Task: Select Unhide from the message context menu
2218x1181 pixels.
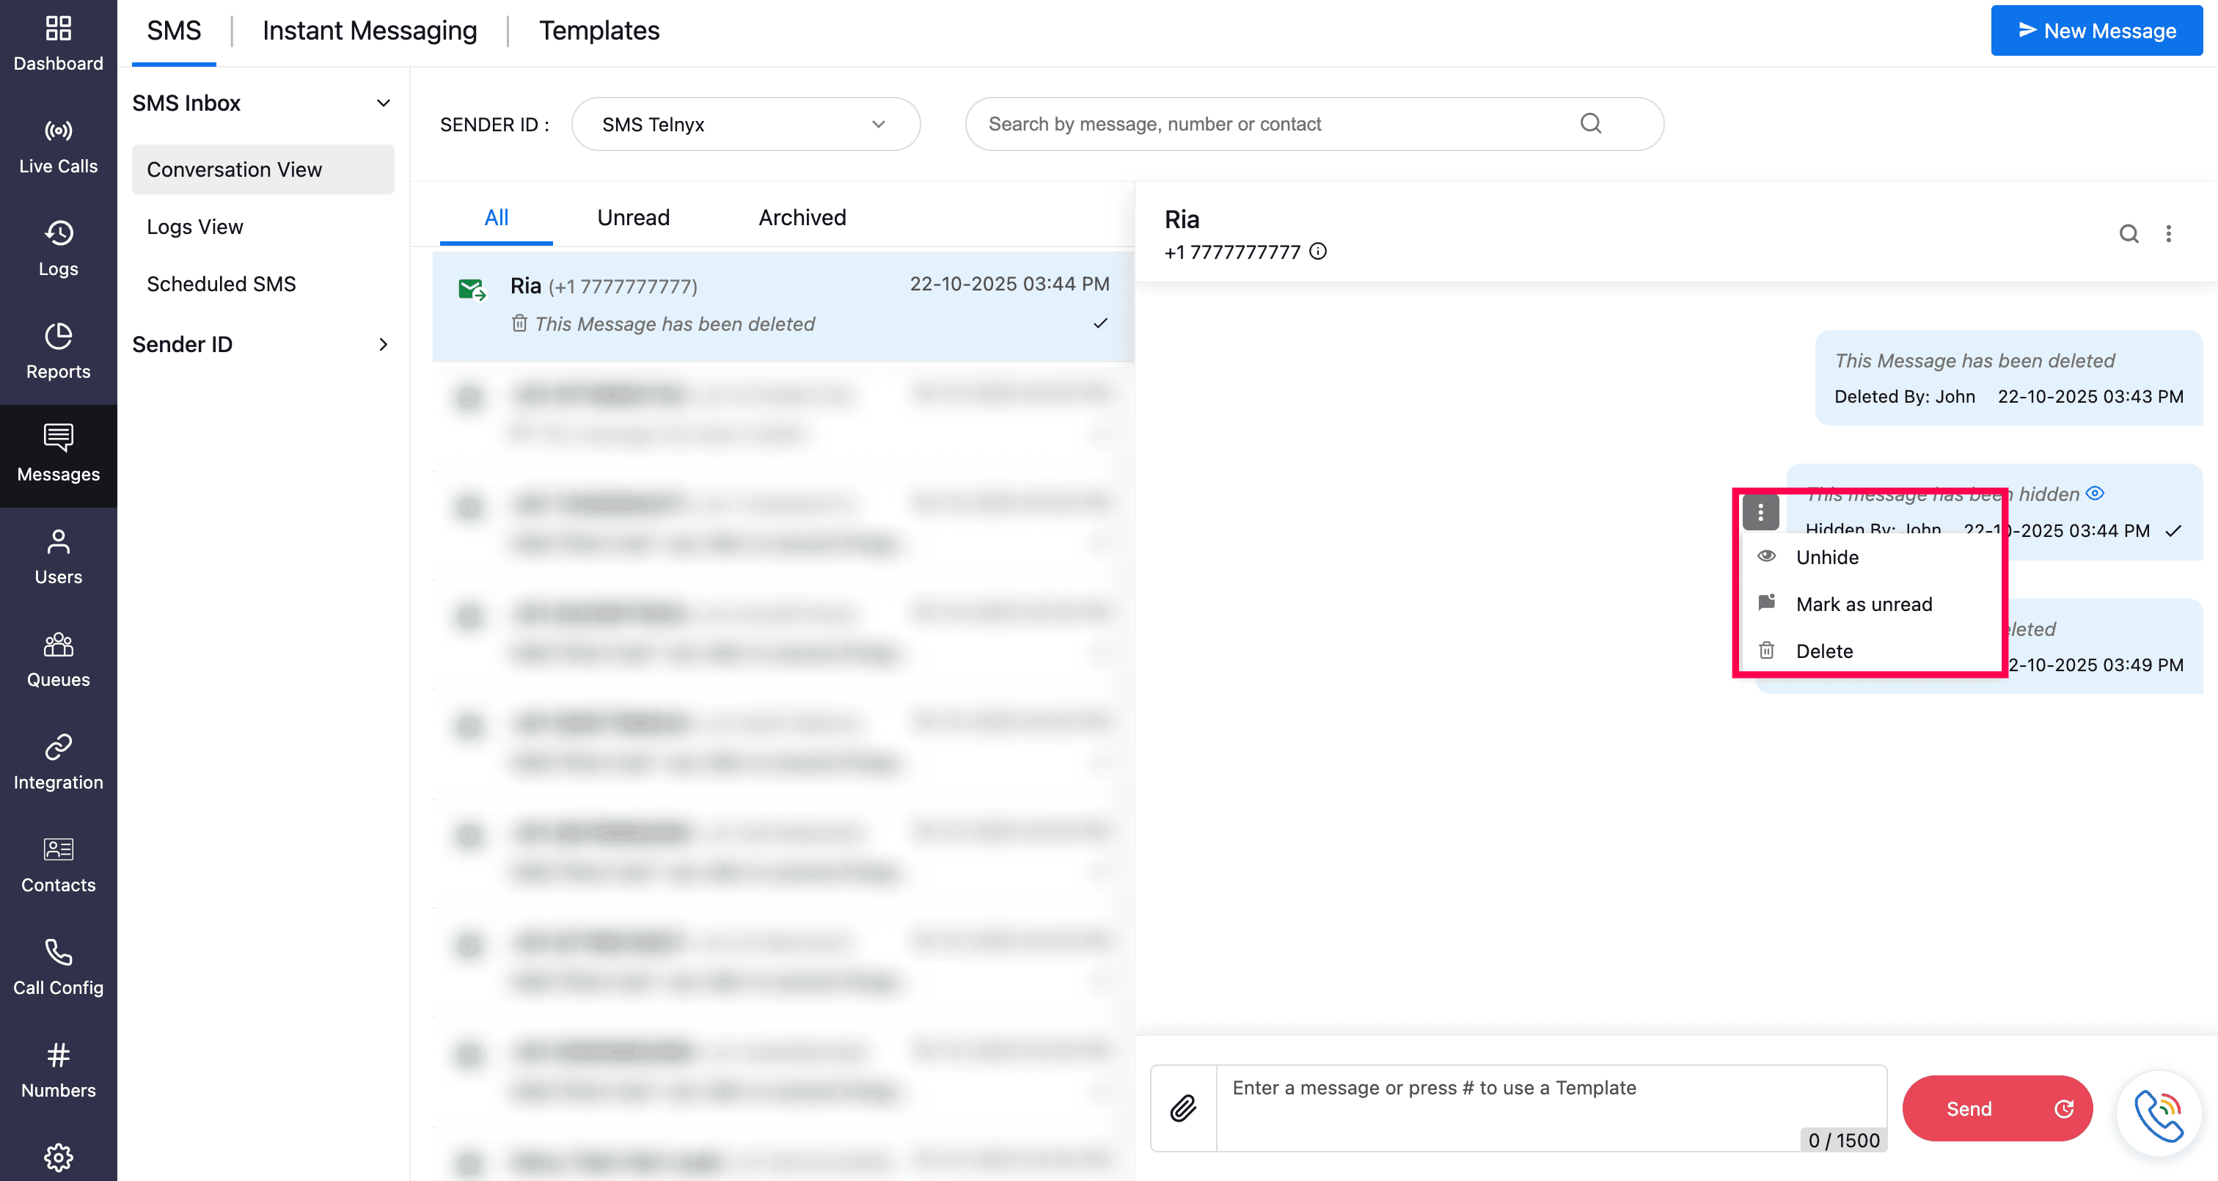Action: click(x=1826, y=557)
